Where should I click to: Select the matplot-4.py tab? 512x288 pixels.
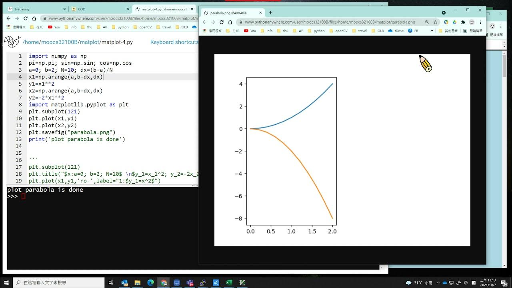(164, 9)
